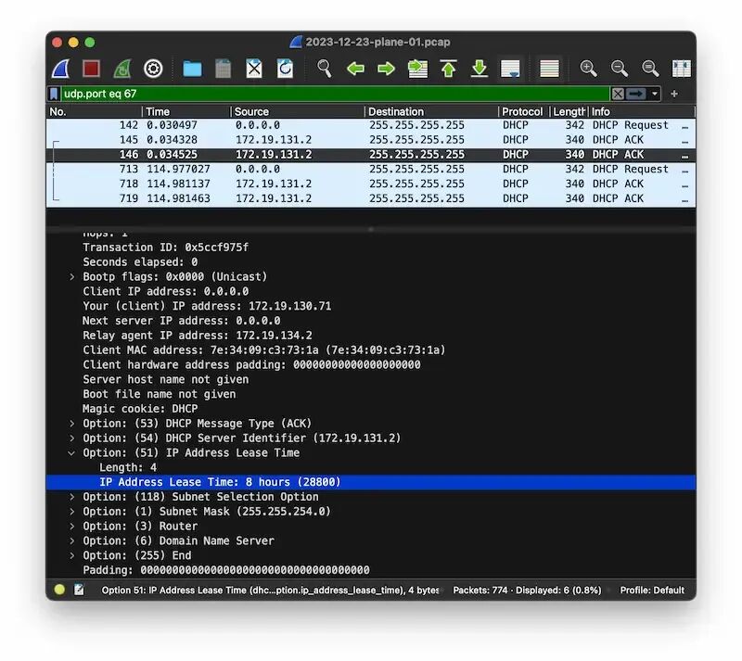Expand Option 6 Domain Name Server
The height and width of the screenshot is (661, 742).
point(72,540)
